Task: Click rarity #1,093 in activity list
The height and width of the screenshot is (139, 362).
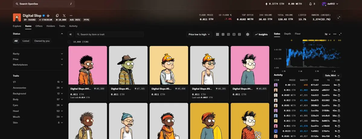Action: [304, 90]
